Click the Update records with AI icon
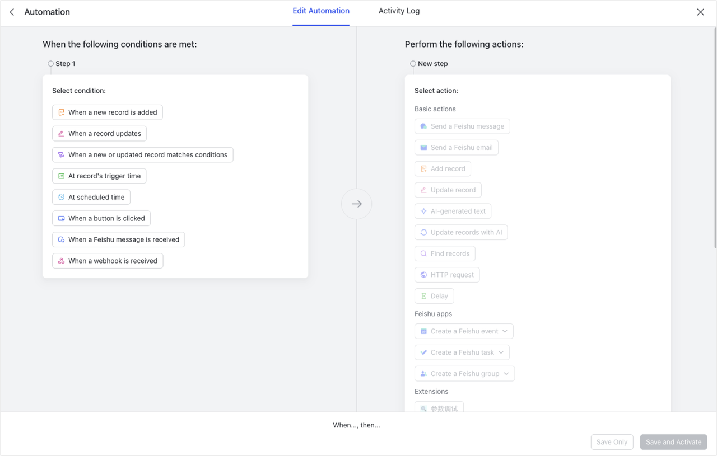This screenshot has height=456, width=717. [x=424, y=233]
